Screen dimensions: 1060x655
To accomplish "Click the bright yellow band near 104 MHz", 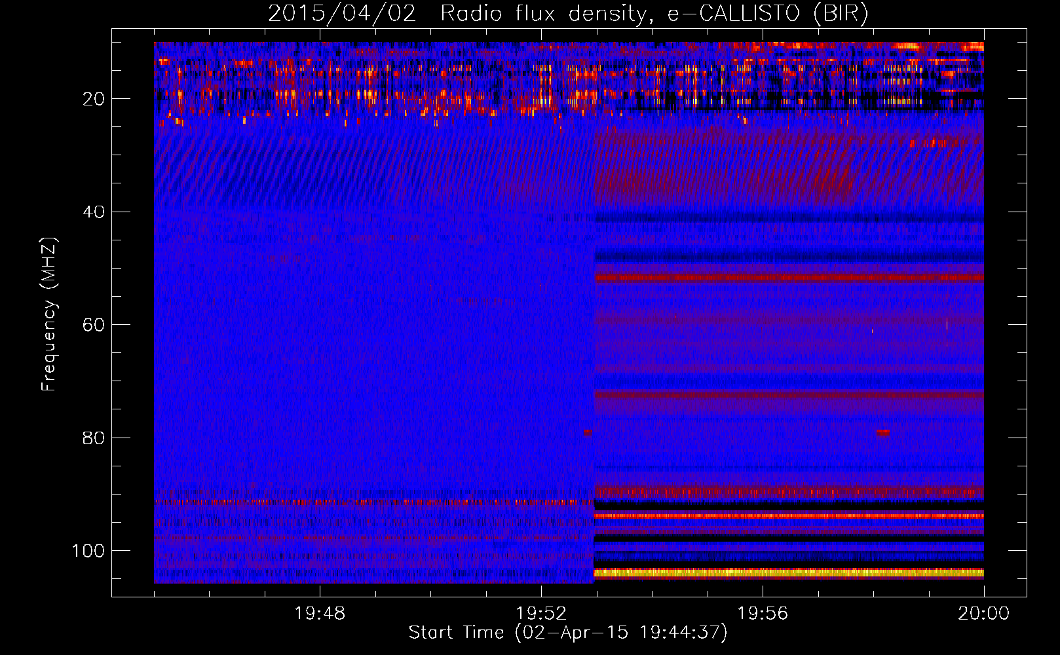I will (789, 572).
